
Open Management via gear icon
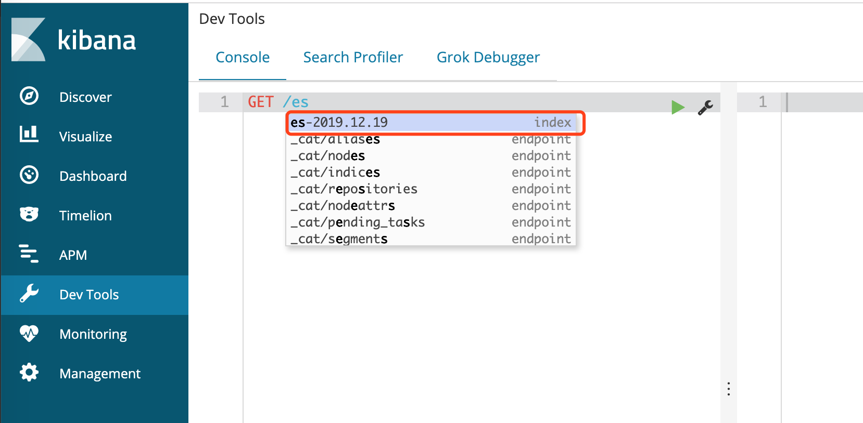pyautogui.click(x=29, y=373)
